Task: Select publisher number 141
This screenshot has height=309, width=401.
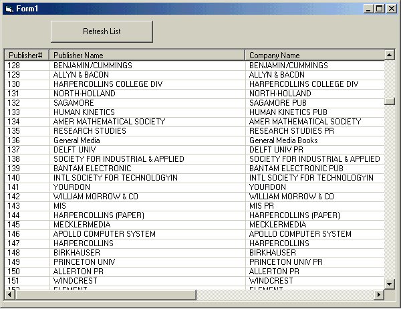Action: 13,187
